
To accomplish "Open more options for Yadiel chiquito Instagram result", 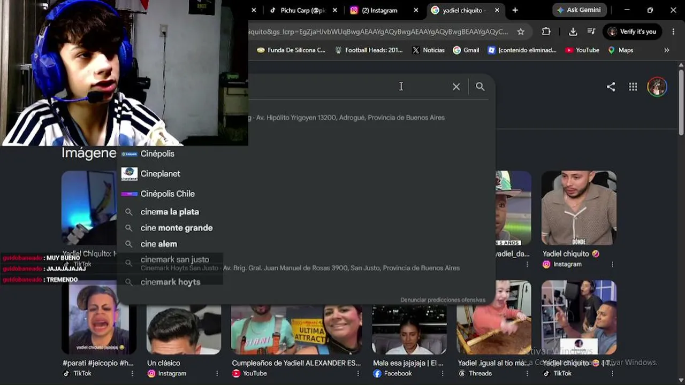I will [612, 264].
